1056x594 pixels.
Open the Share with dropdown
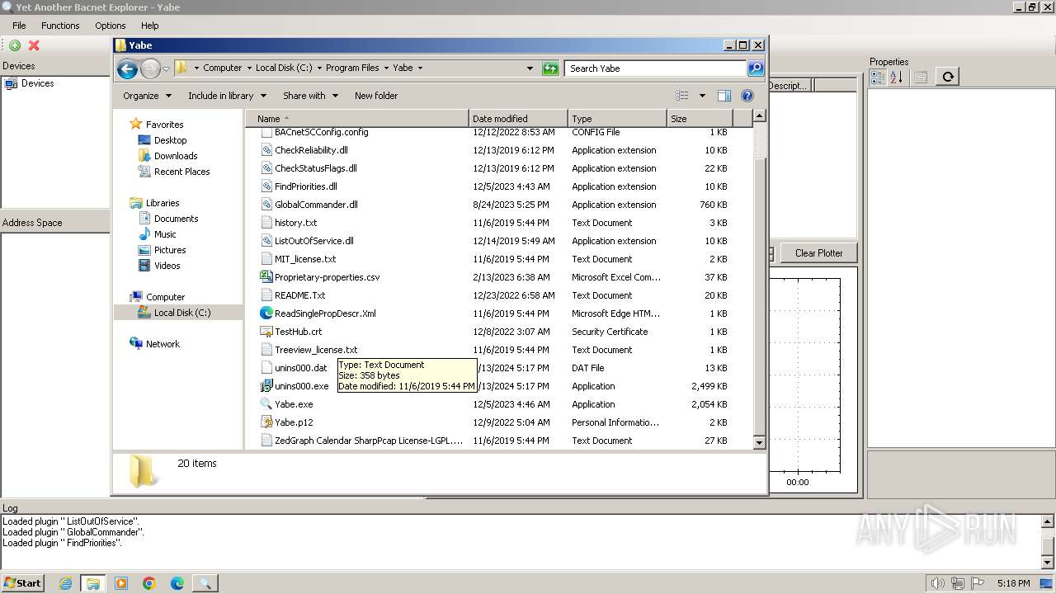click(x=310, y=96)
